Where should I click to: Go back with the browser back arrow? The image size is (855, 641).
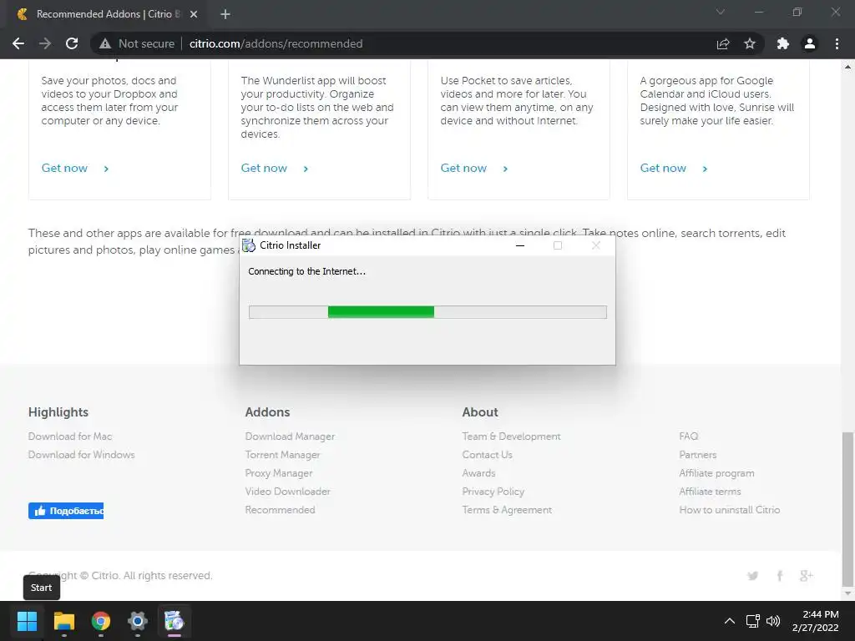[18, 43]
